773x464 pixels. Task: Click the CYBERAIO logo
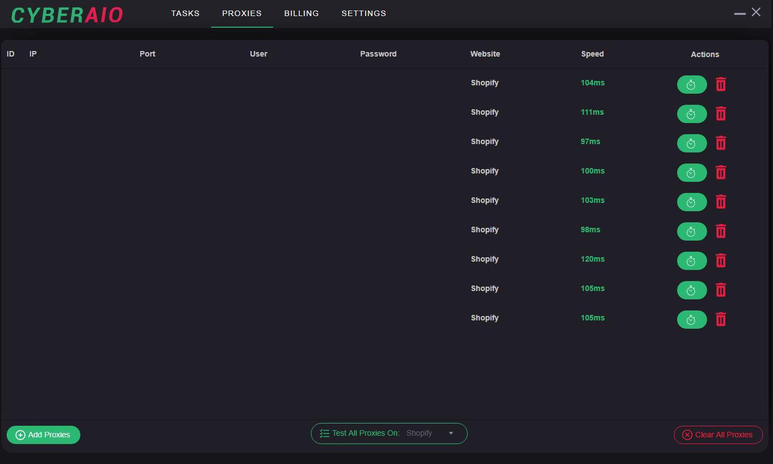point(67,15)
